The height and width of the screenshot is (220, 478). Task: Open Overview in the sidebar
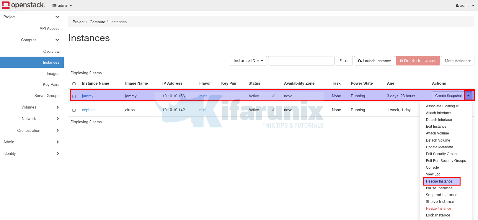(x=51, y=51)
